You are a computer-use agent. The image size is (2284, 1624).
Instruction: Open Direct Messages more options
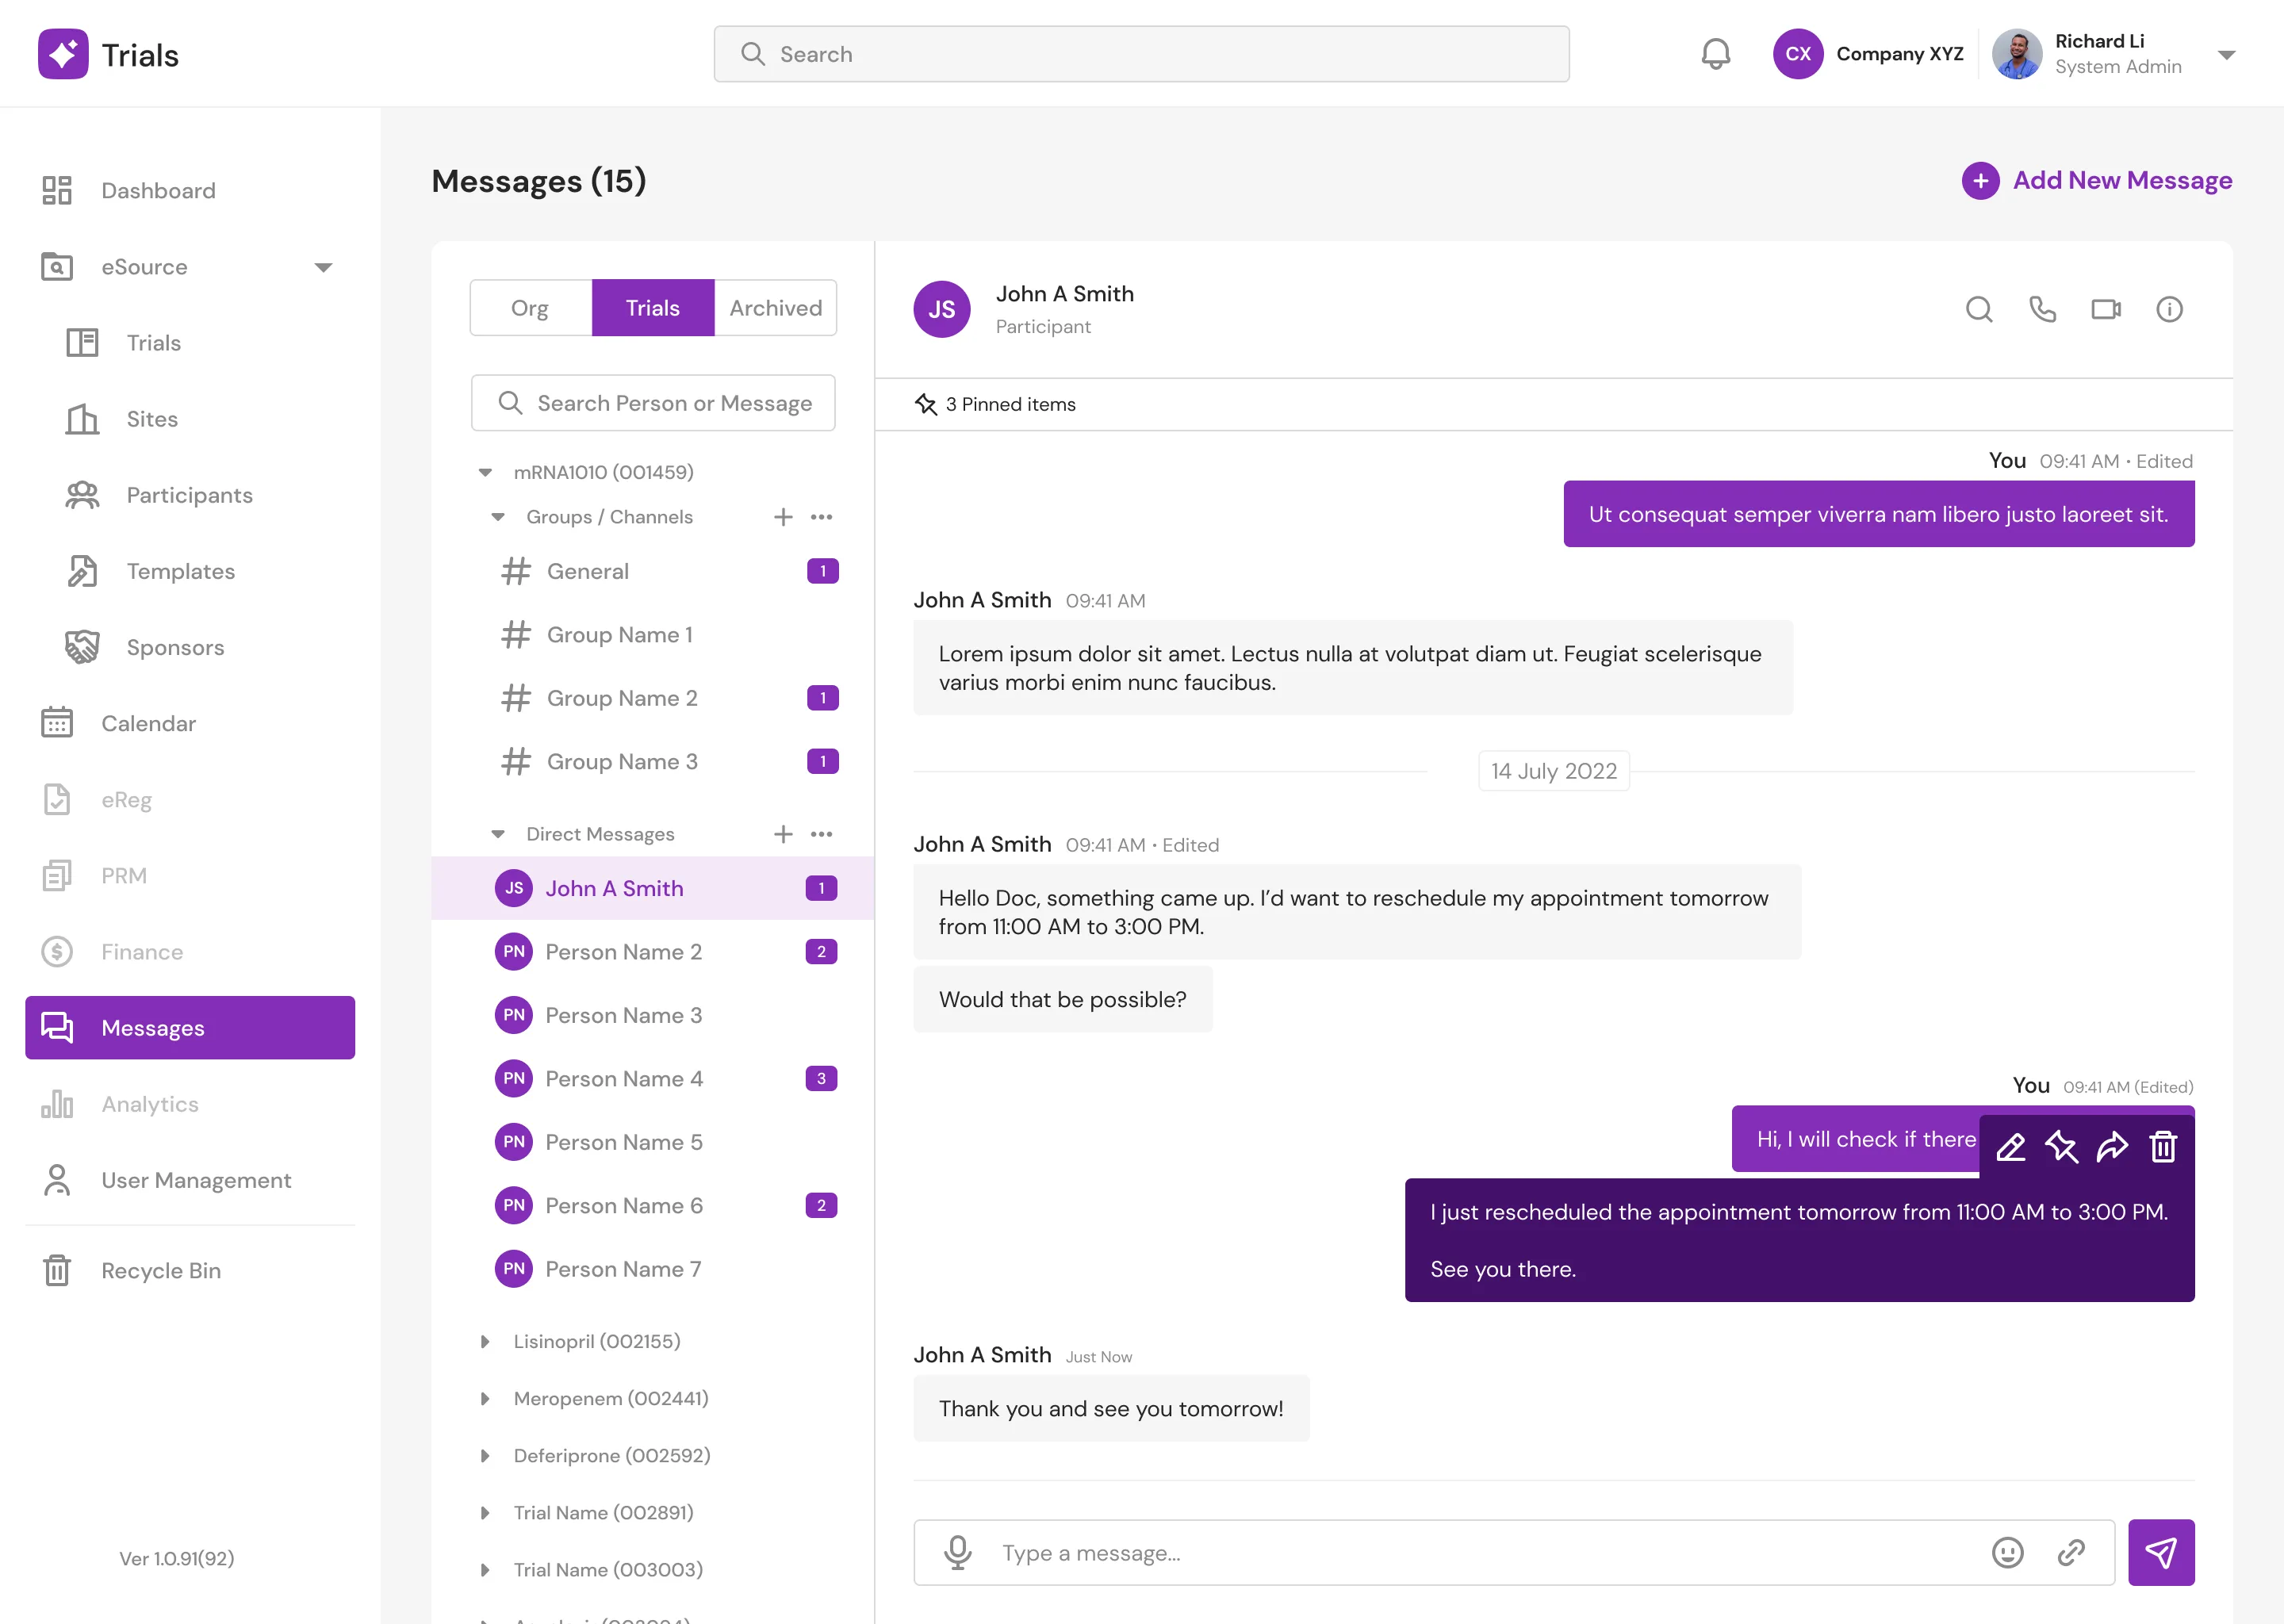[x=822, y=834]
